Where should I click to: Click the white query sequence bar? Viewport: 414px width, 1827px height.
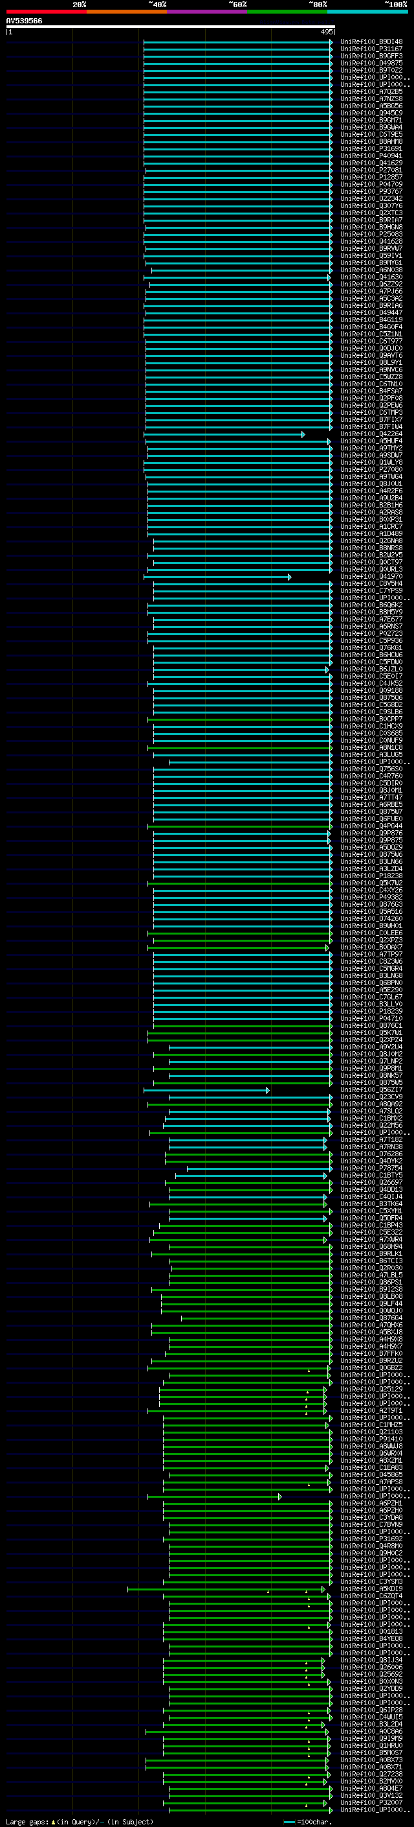click(170, 26)
